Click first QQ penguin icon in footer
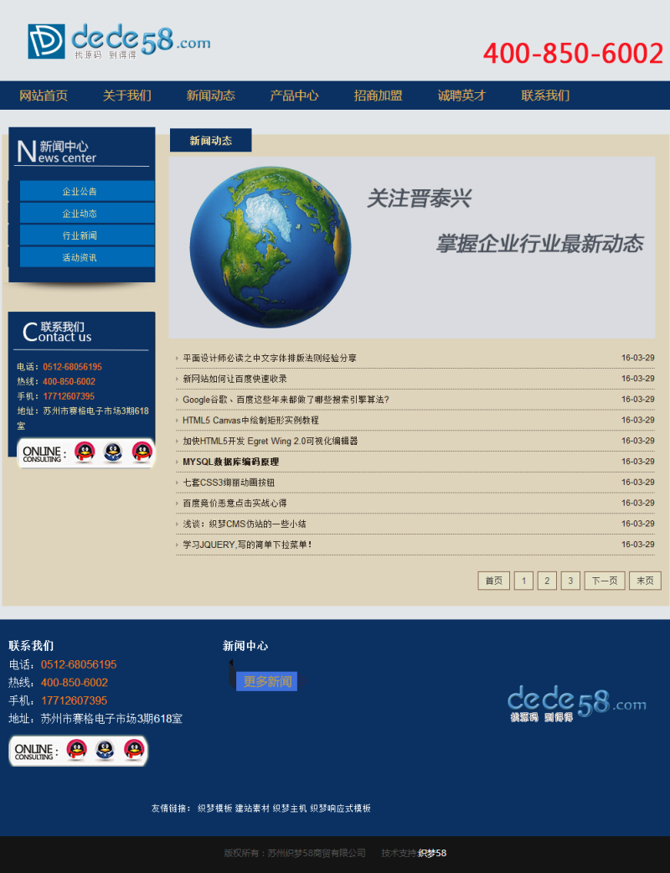Image resolution: width=670 pixels, height=873 pixels. (77, 750)
